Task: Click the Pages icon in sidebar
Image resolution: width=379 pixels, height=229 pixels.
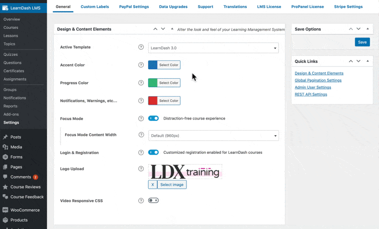Action: [5, 167]
